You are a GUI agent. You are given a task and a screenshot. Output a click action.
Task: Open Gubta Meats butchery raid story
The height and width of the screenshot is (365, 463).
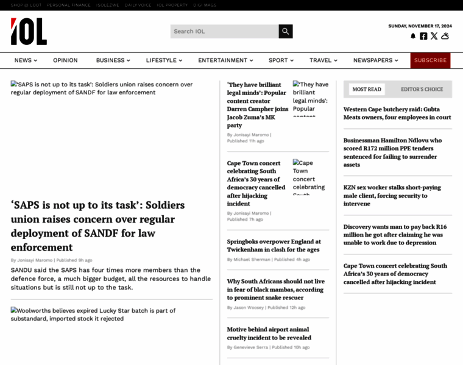(397, 113)
